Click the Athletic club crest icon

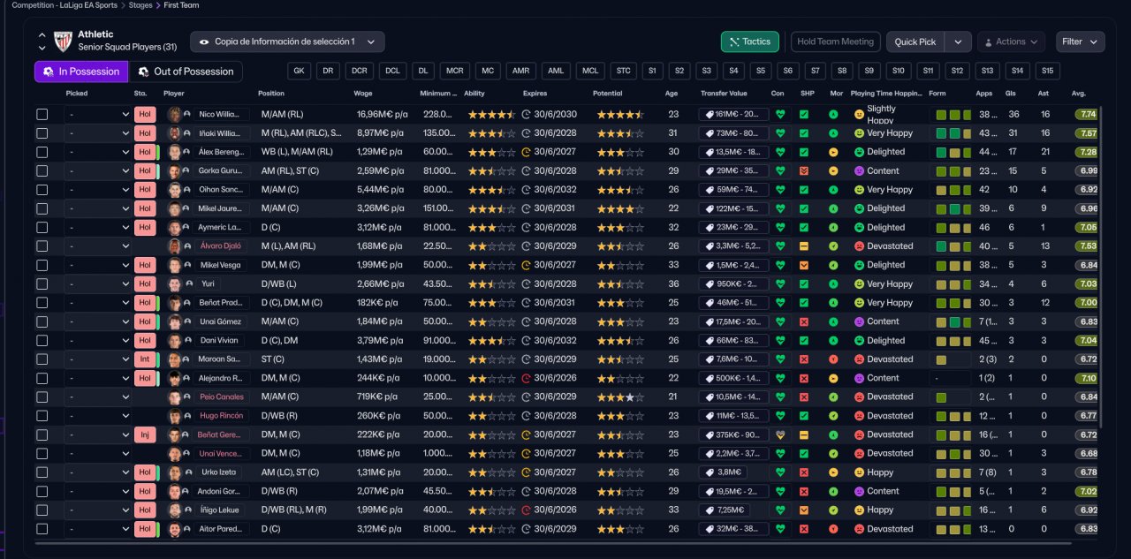tap(63, 41)
